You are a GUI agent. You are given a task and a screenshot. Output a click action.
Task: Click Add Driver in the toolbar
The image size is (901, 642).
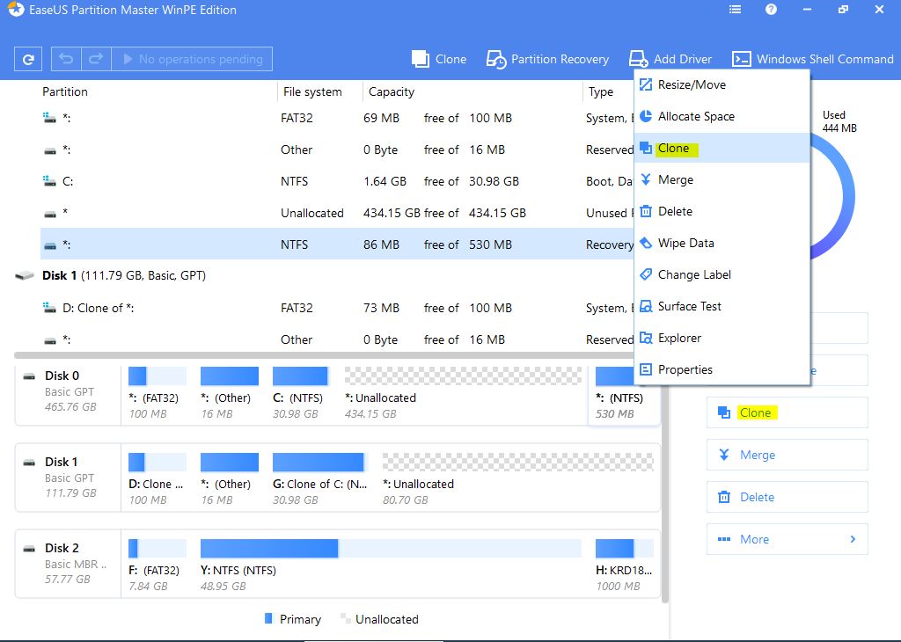[670, 59]
